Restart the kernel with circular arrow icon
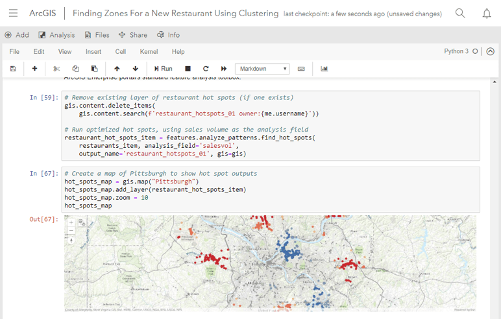The width and height of the screenshot is (501, 319). [206, 69]
